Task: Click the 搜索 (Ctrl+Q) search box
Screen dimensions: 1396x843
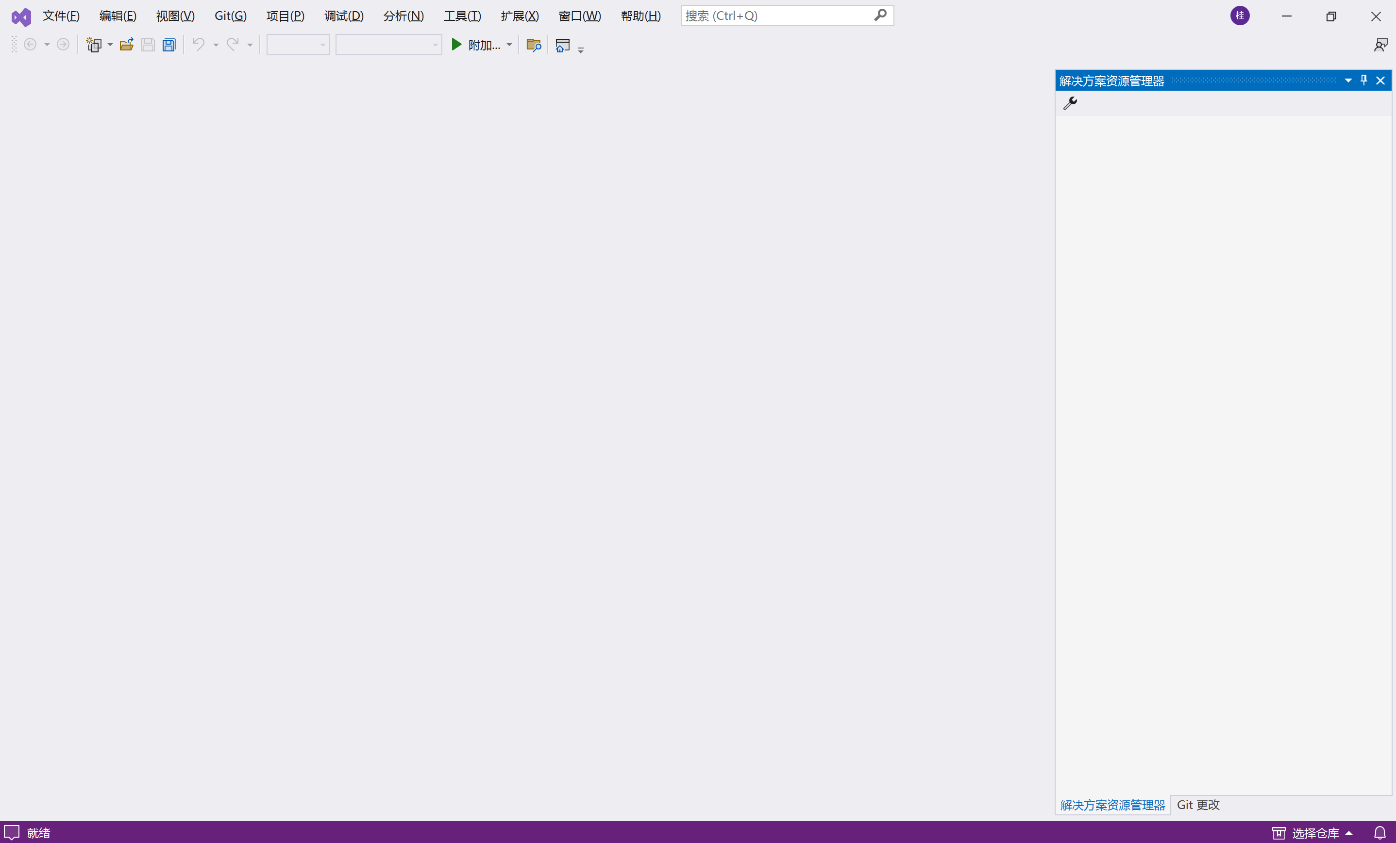Action: click(788, 16)
